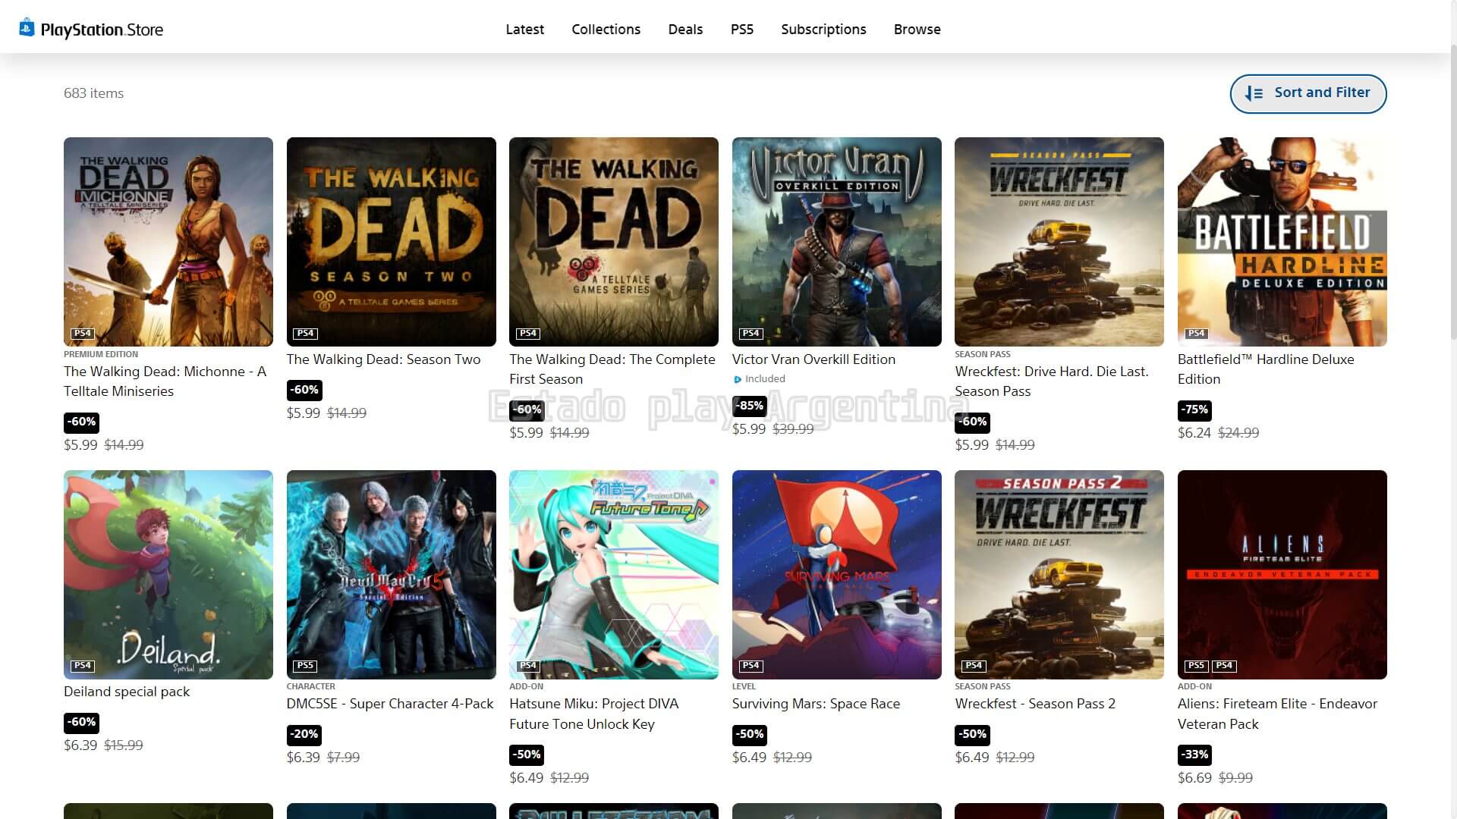The width and height of the screenshot is (1457, 819).
Task: Click PS5 badge on DMC5SE cover
Action: click(x=305, y=666)
